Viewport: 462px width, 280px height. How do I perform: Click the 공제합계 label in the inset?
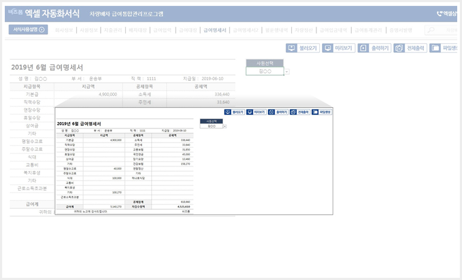point(138,202)
